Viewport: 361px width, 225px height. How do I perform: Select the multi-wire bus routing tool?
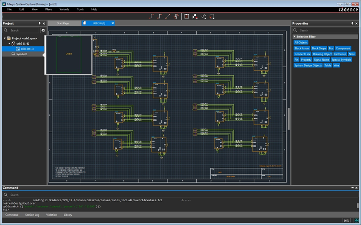[x=176, y=17]
